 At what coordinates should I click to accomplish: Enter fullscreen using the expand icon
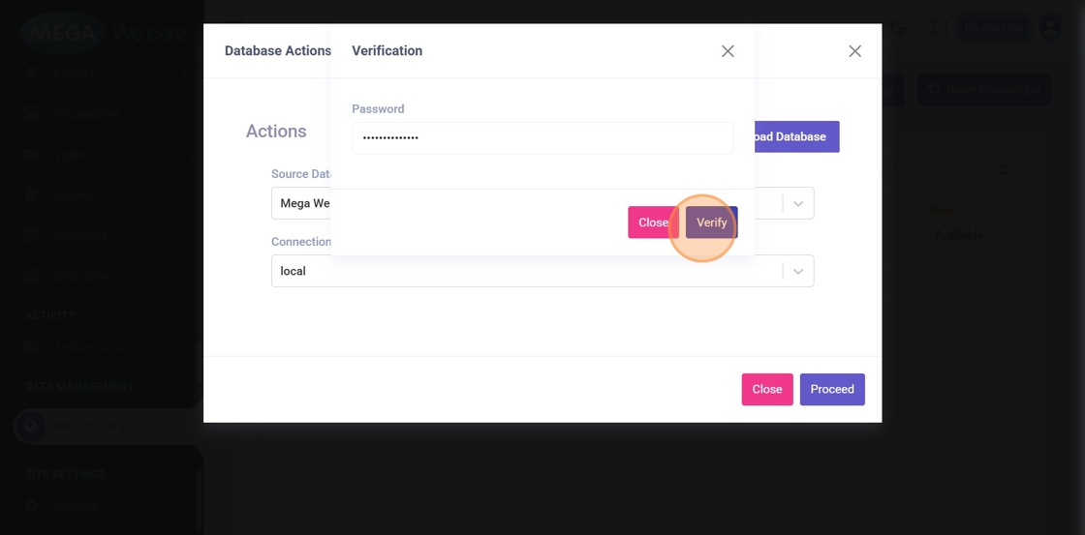point(940,28)
